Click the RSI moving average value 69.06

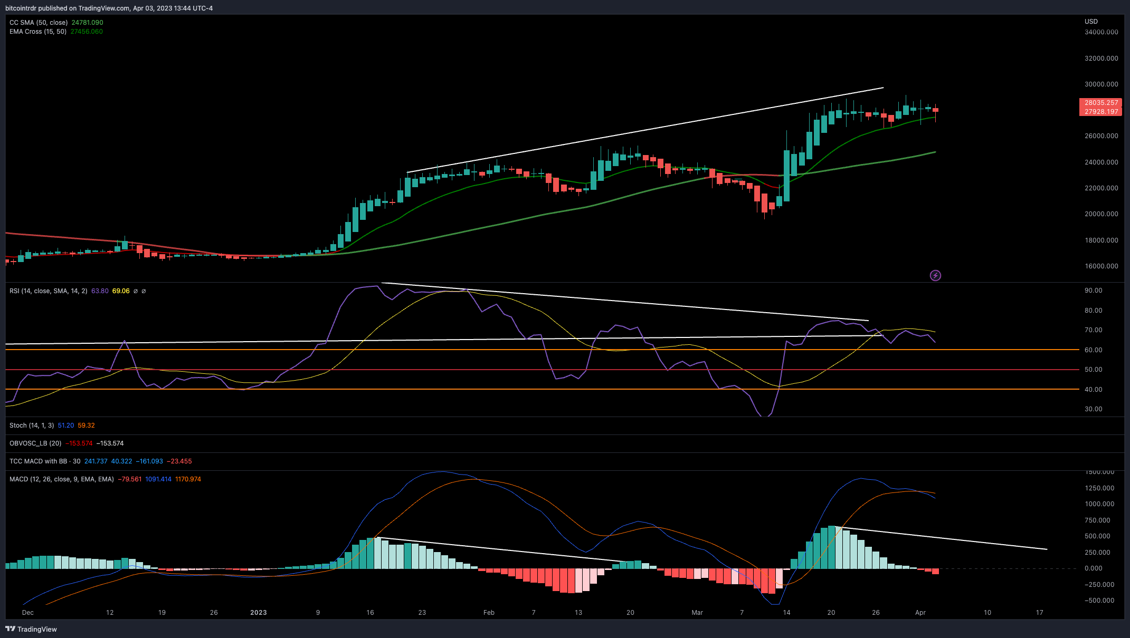(x=121, y=291)
